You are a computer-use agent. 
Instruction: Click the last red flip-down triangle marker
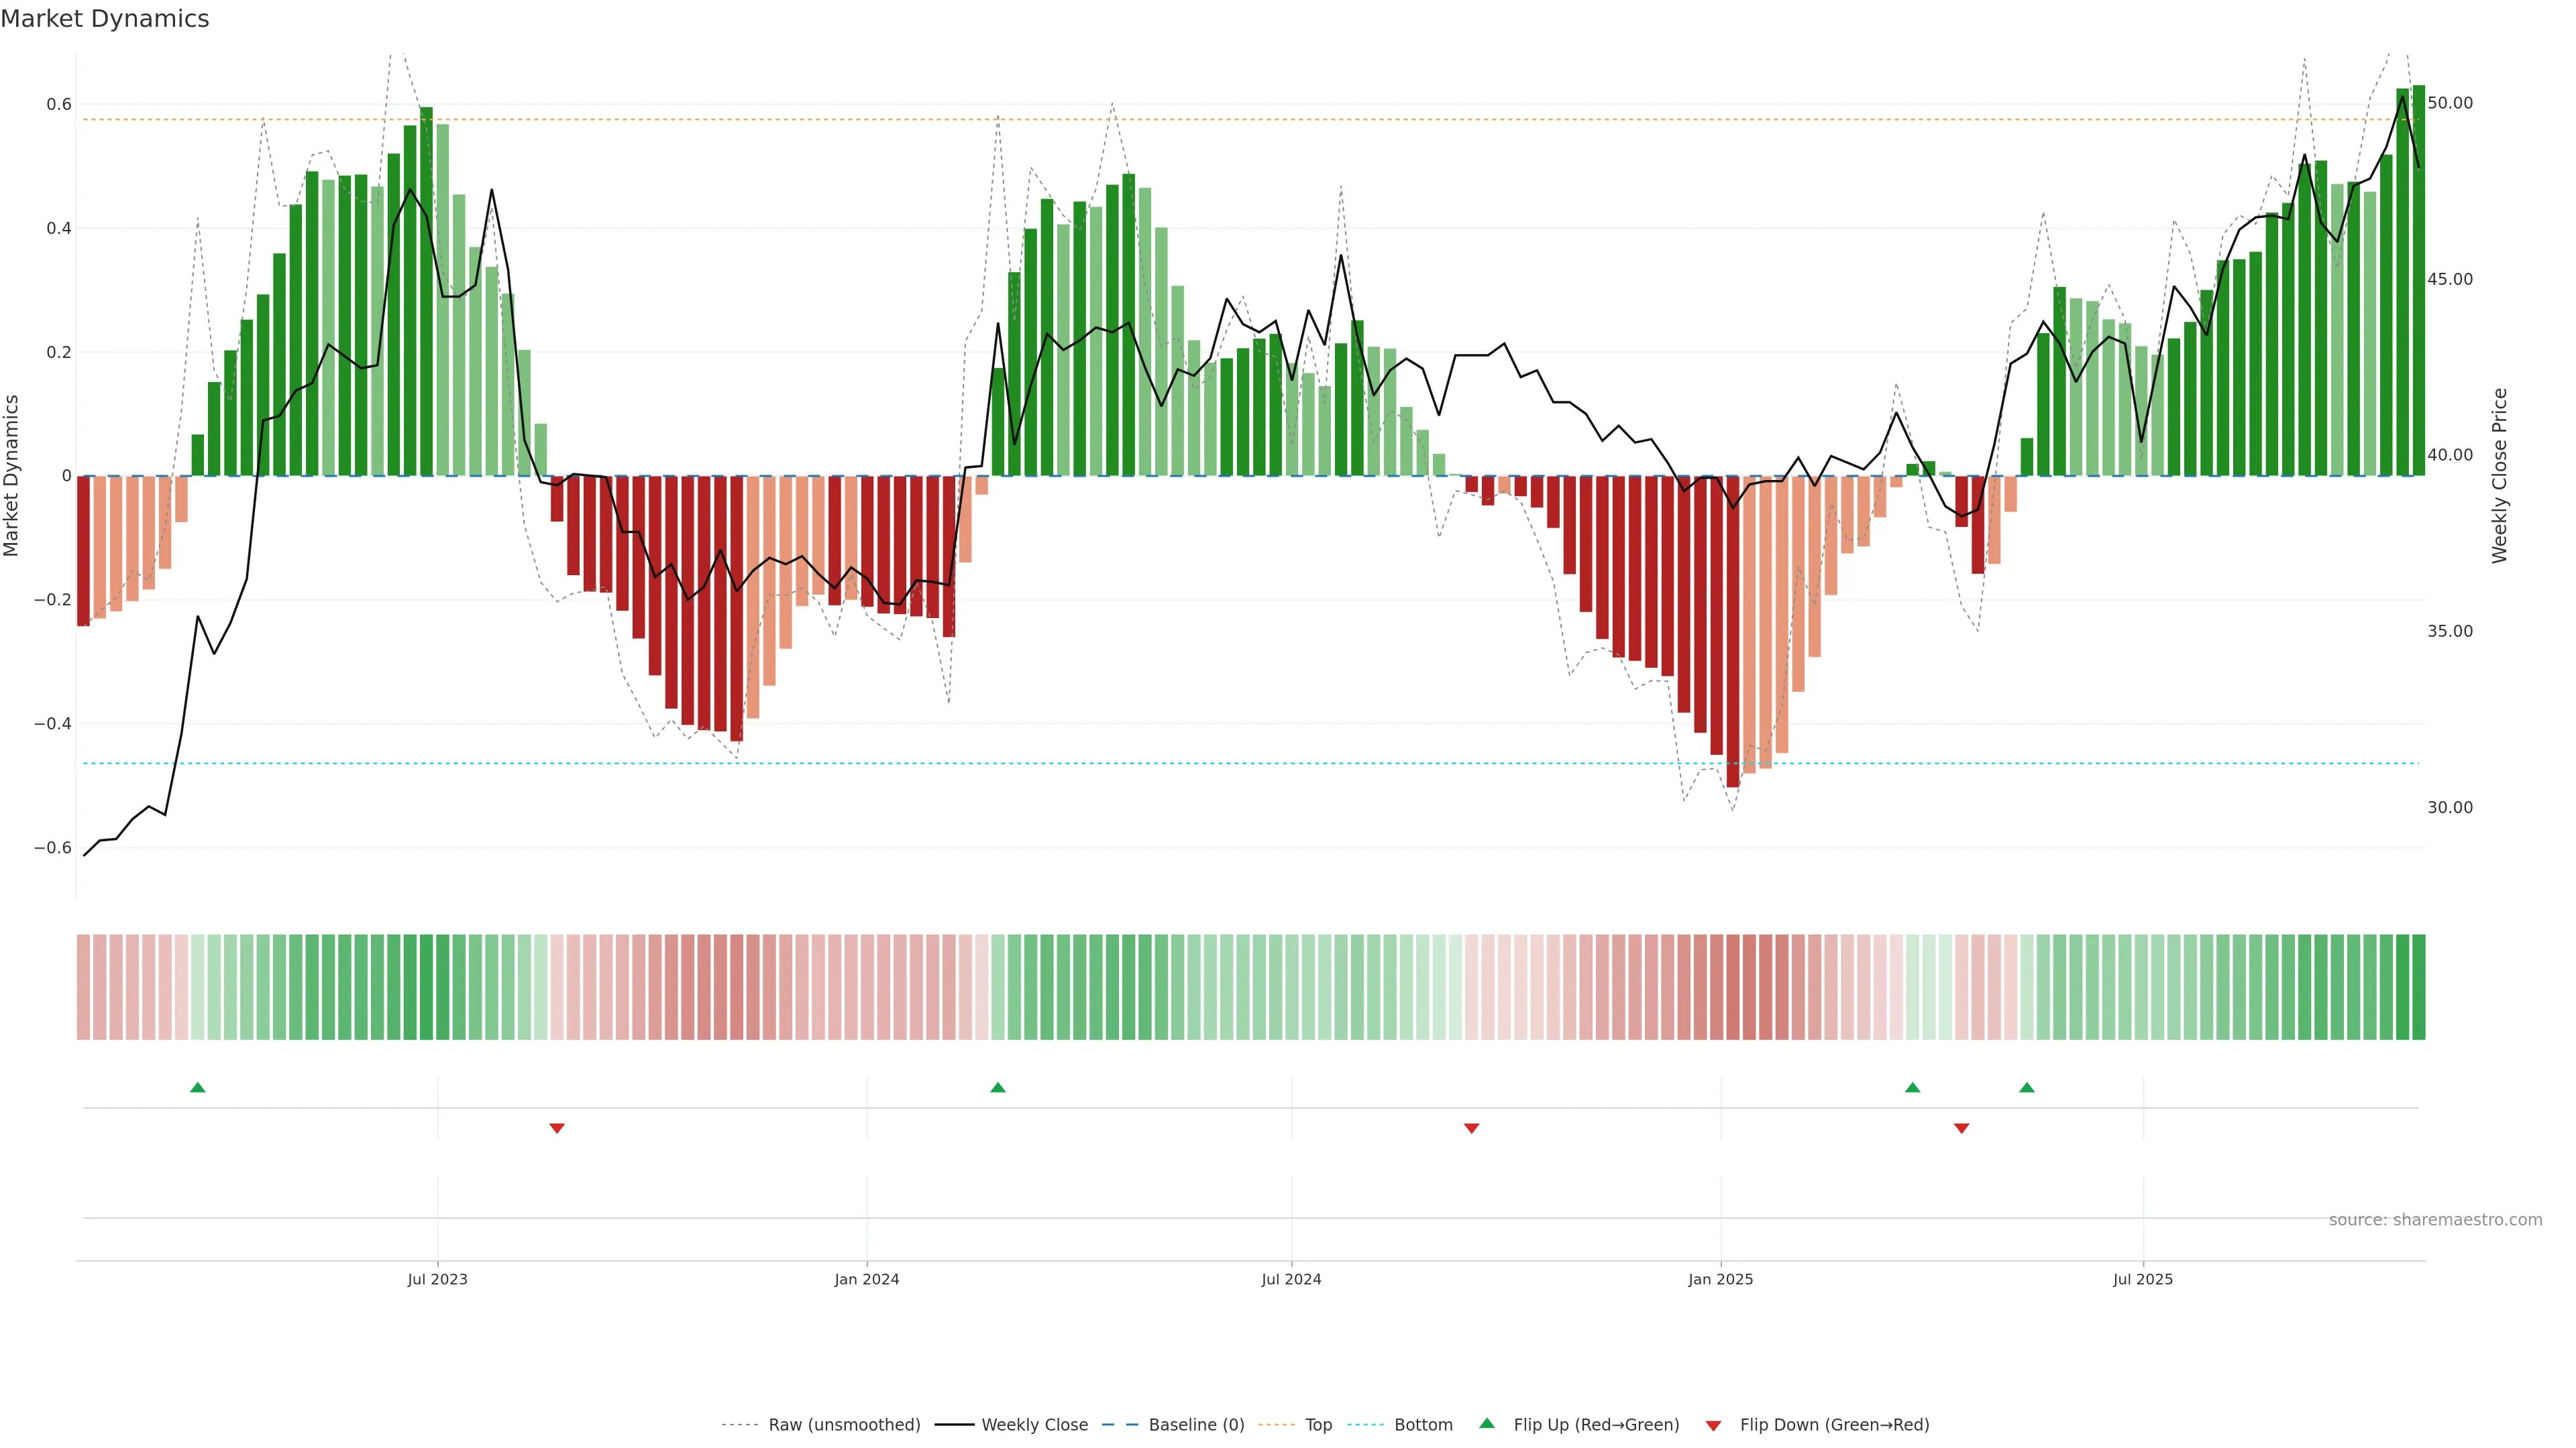[1961, 1128]
